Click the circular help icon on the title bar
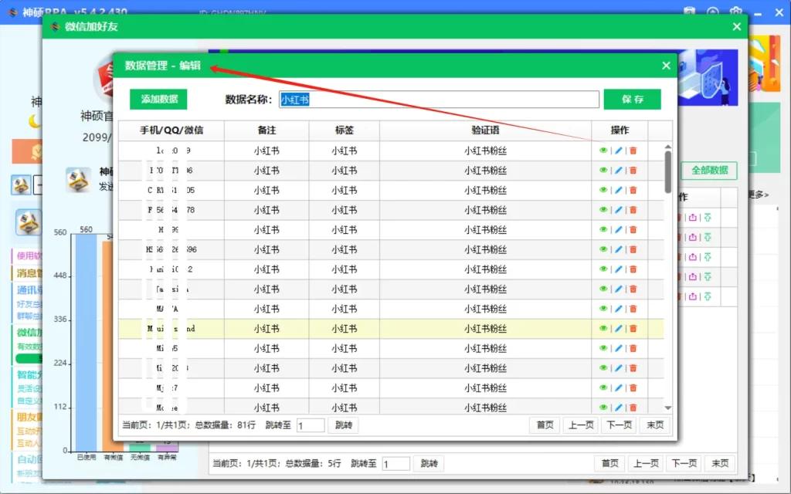 [x=712, y=11]
